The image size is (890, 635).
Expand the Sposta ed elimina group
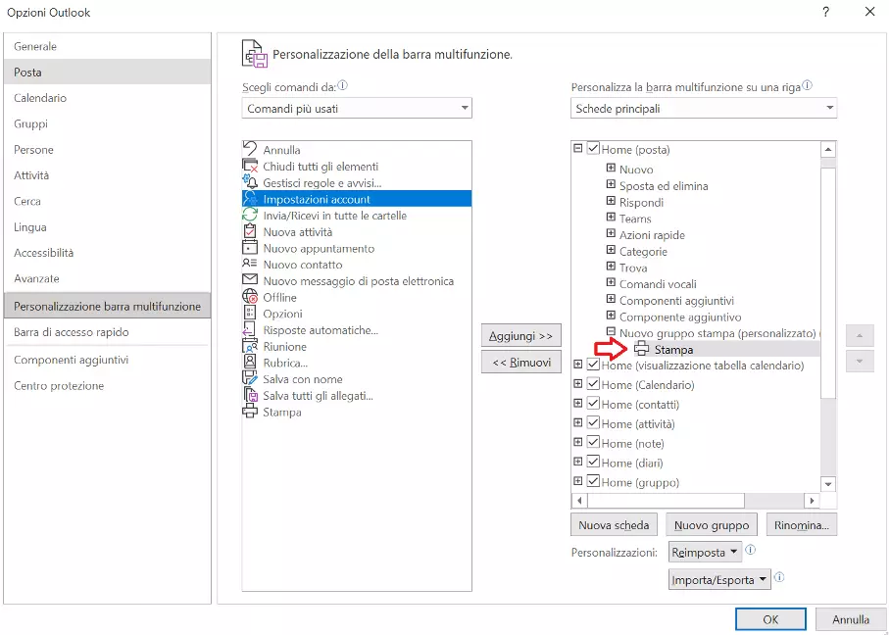(611, 184)
